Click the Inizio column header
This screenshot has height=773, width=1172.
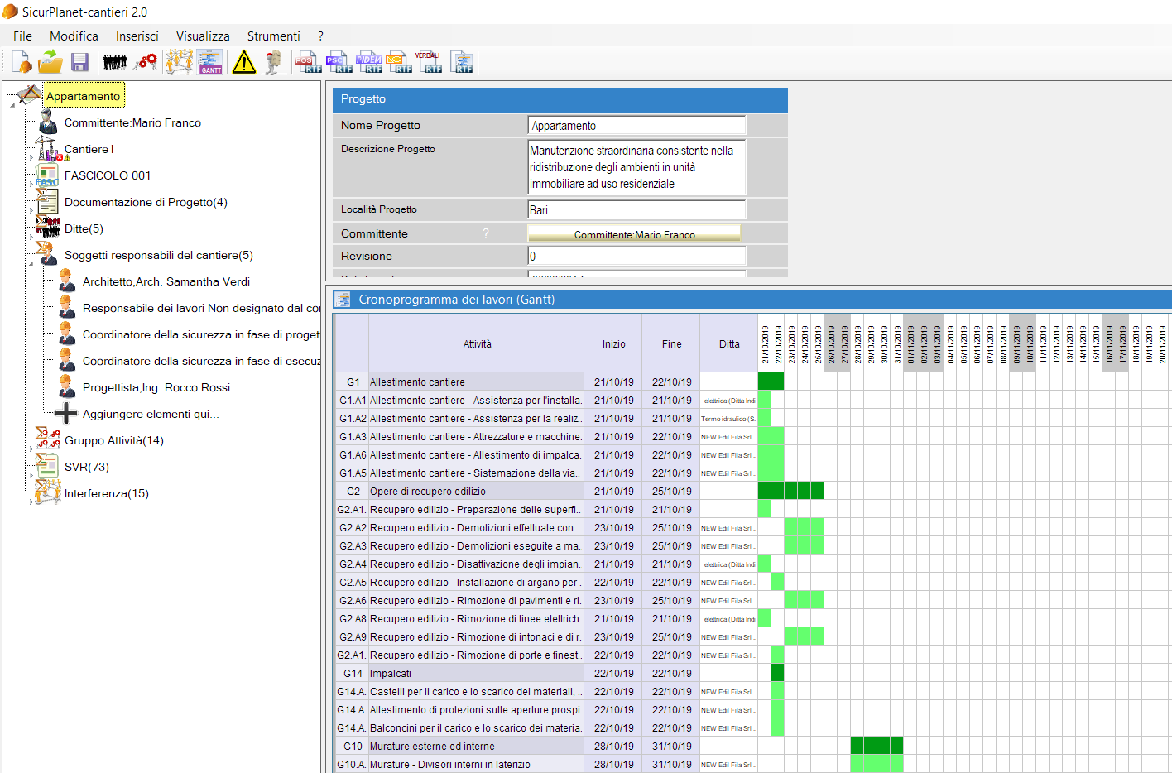click(x=613, y=343)
